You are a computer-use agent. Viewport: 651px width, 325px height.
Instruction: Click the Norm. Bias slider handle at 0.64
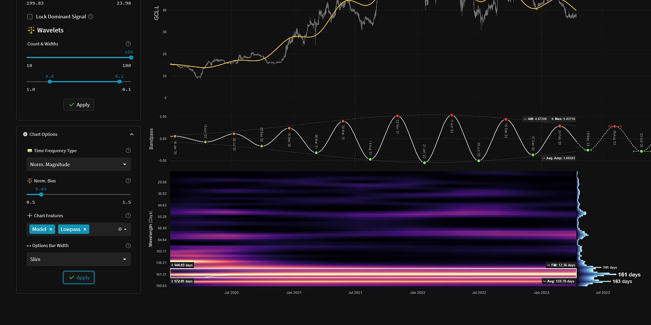(x=41, y=194)
